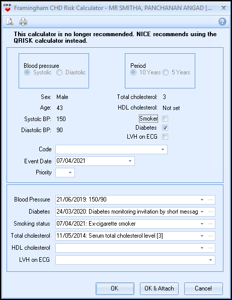
Task: Expand the Diabetes entries dropdown
Action: pyautogui.click(x=202, y=212)
